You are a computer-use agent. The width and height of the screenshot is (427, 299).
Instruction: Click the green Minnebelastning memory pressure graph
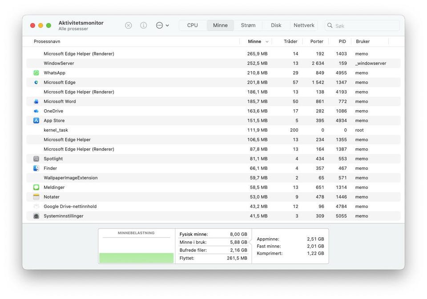136,258
